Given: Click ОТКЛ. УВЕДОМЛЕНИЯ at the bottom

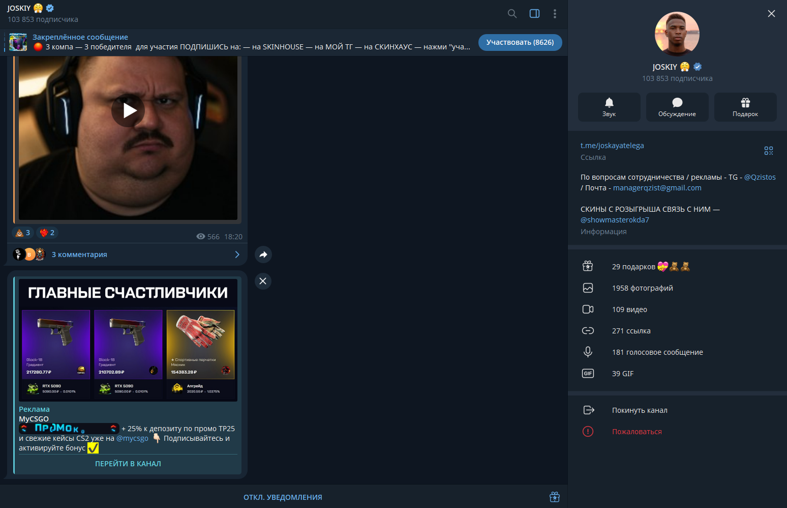Looking at the screenshot, I should click(x=283, y=497).
